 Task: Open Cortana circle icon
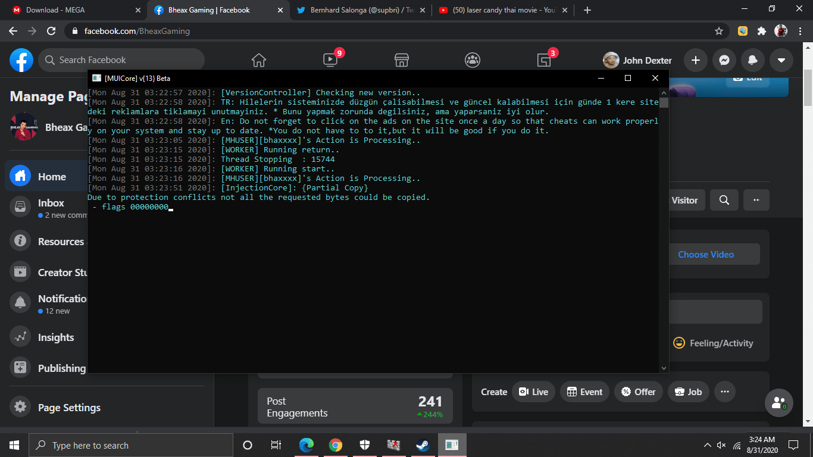[x=248, y=445]
